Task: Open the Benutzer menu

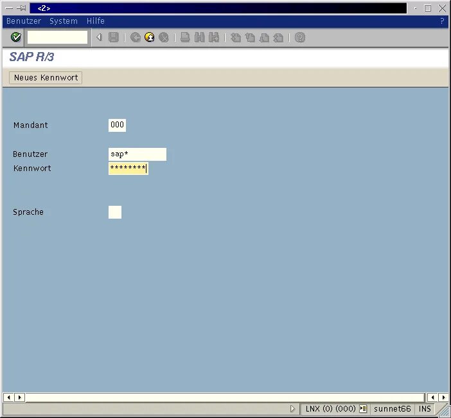Action: click(24, 21)
